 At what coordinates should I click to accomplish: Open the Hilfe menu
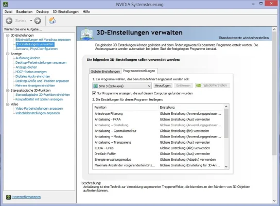click(86, 12)
